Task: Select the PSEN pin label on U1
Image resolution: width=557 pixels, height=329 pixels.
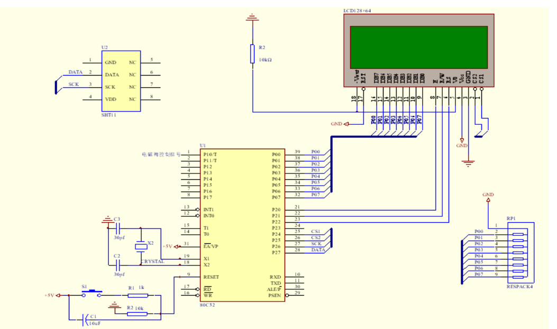Action: pyautogui.click(x=275, y=296)
